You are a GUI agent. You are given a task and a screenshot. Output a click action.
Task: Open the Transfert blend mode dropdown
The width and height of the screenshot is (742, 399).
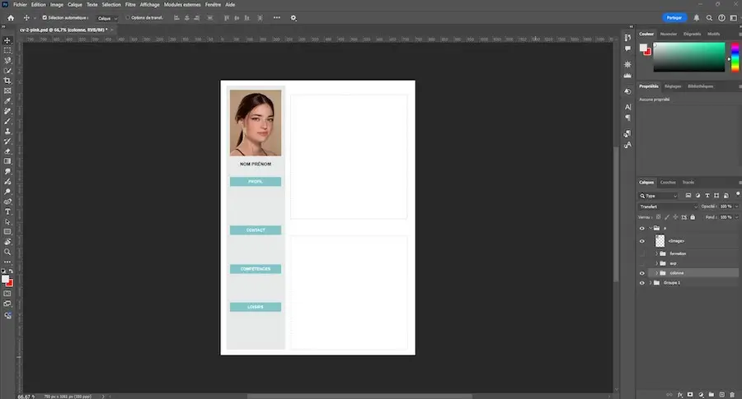coord(668,206)
